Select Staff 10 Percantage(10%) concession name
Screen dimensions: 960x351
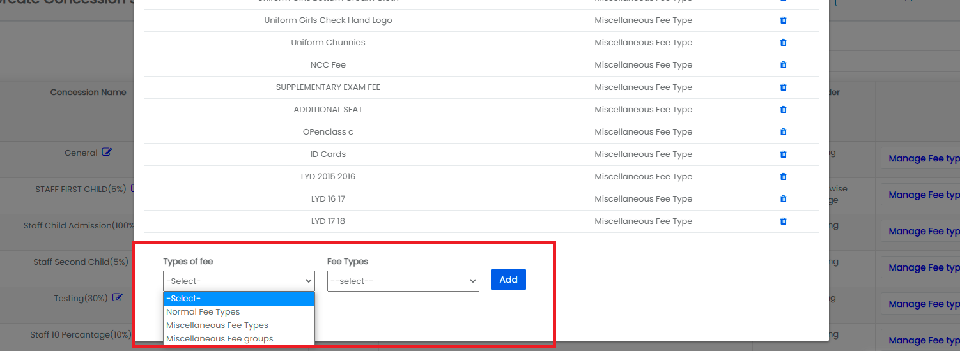coord(81,335)
